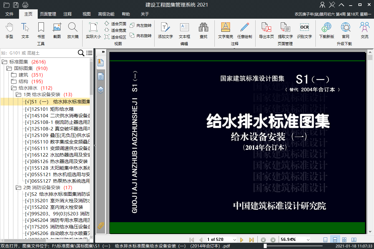Select 15S202 室内消火栓安装 entry

click(x=54, y=207)
